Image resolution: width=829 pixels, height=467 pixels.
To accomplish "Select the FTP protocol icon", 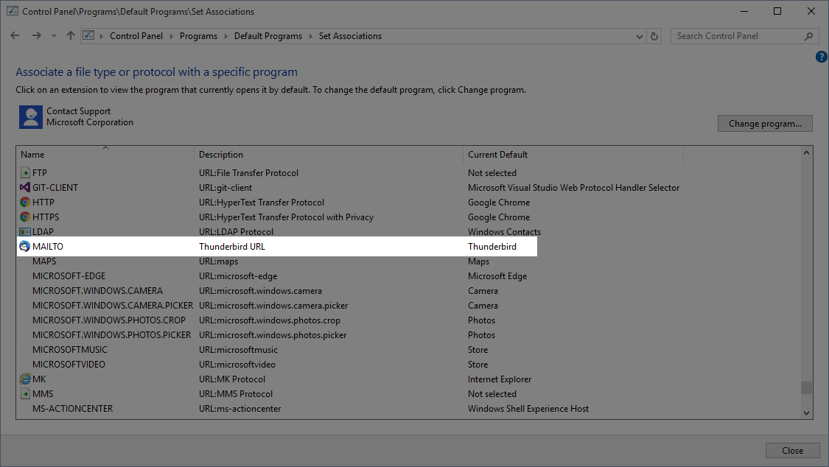I will coord(25,173).
